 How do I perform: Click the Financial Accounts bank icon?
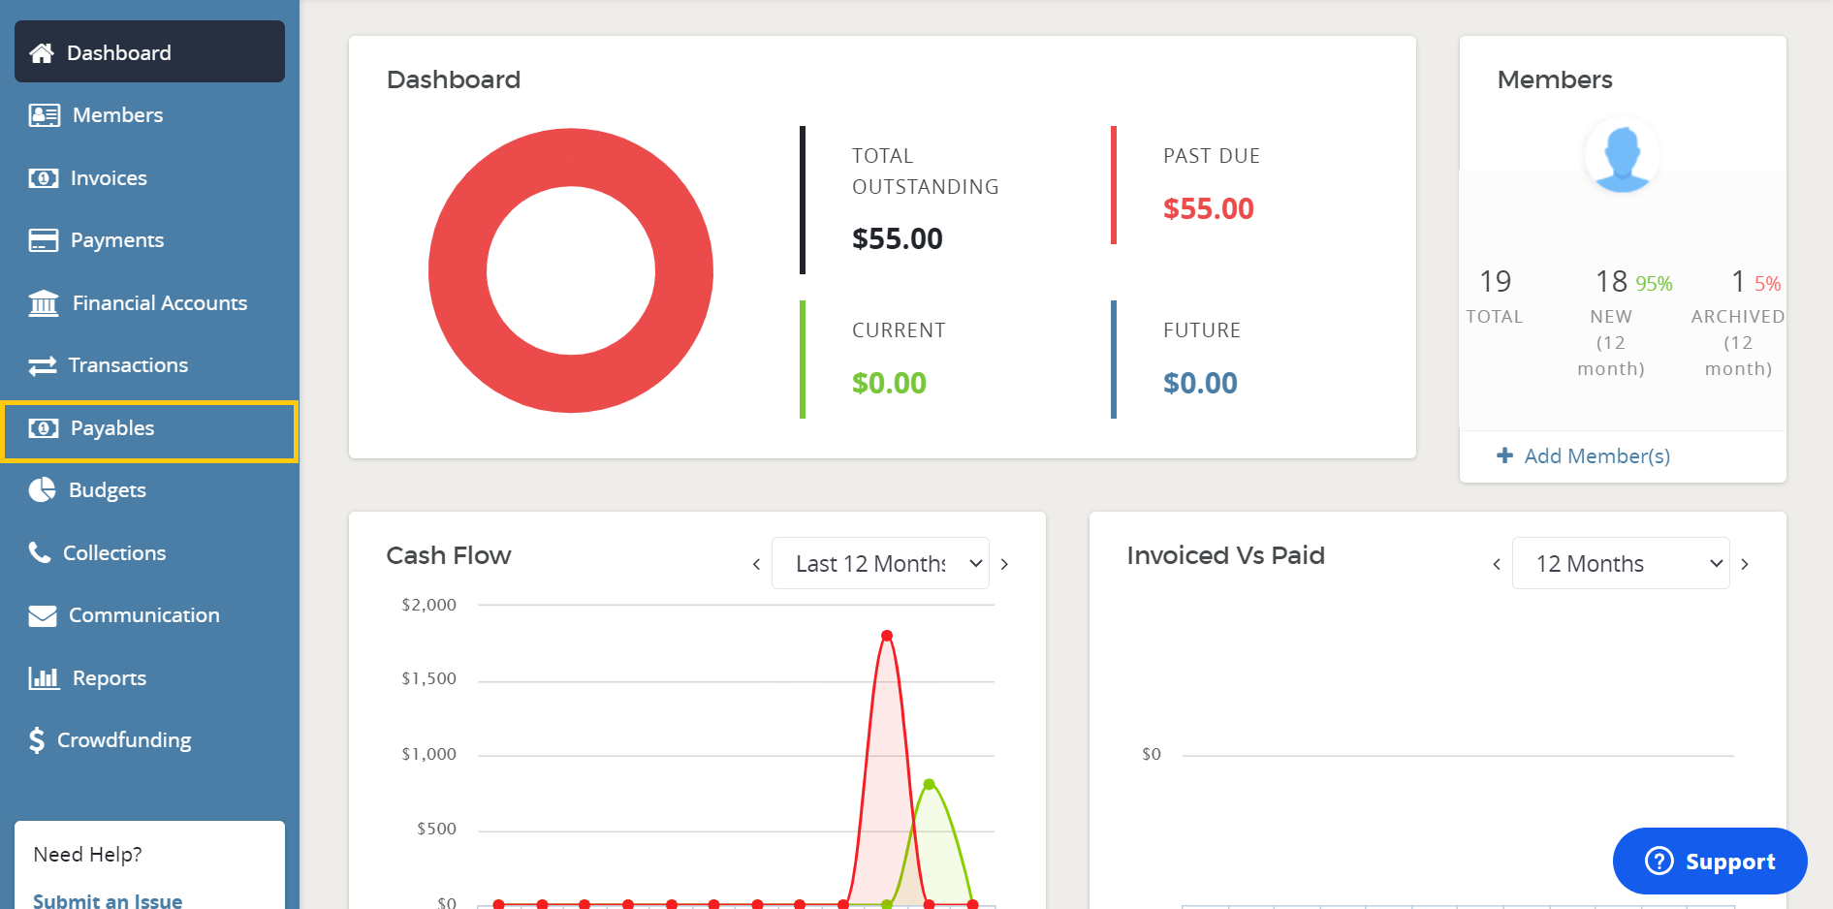pos(44,303)
